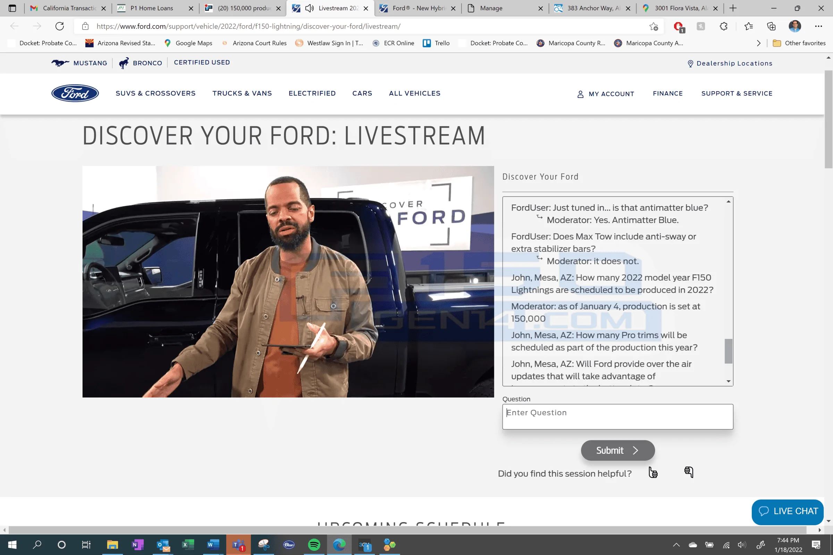Screen dimensions: 833x555
Task: Refresh the page with reload button
Action: point(59,26)
